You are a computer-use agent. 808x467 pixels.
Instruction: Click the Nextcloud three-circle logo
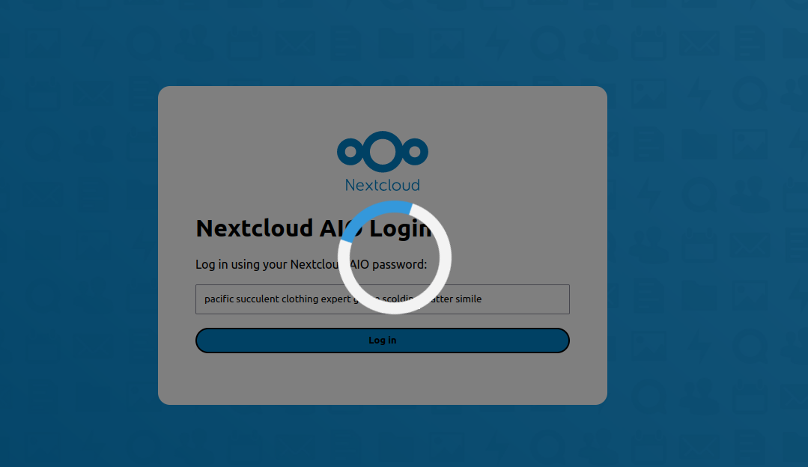[x=382, y=150]
